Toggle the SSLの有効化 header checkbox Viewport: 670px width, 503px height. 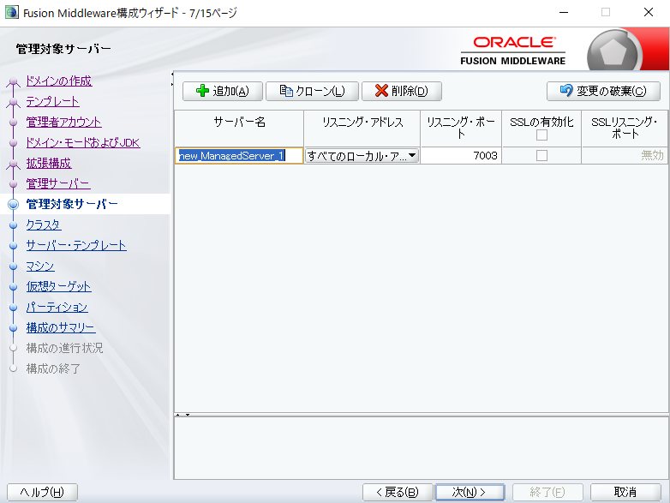541,135
